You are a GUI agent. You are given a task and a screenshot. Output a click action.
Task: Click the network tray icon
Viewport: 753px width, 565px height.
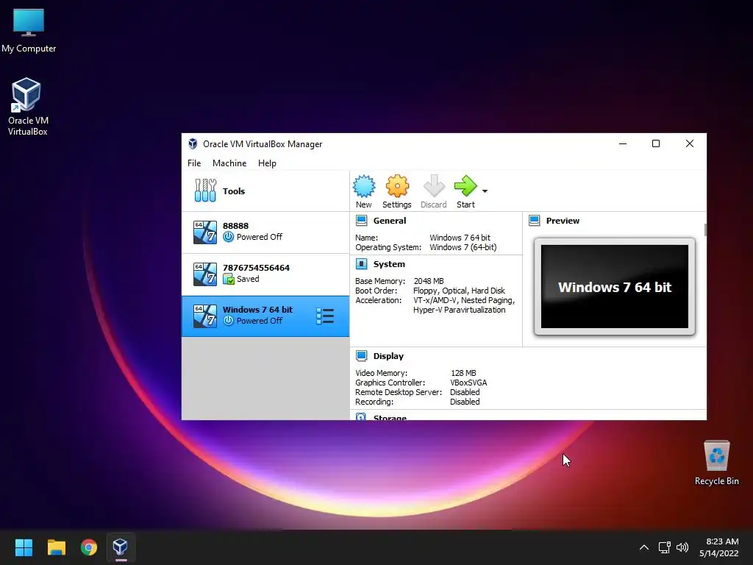tap(665, 547)
